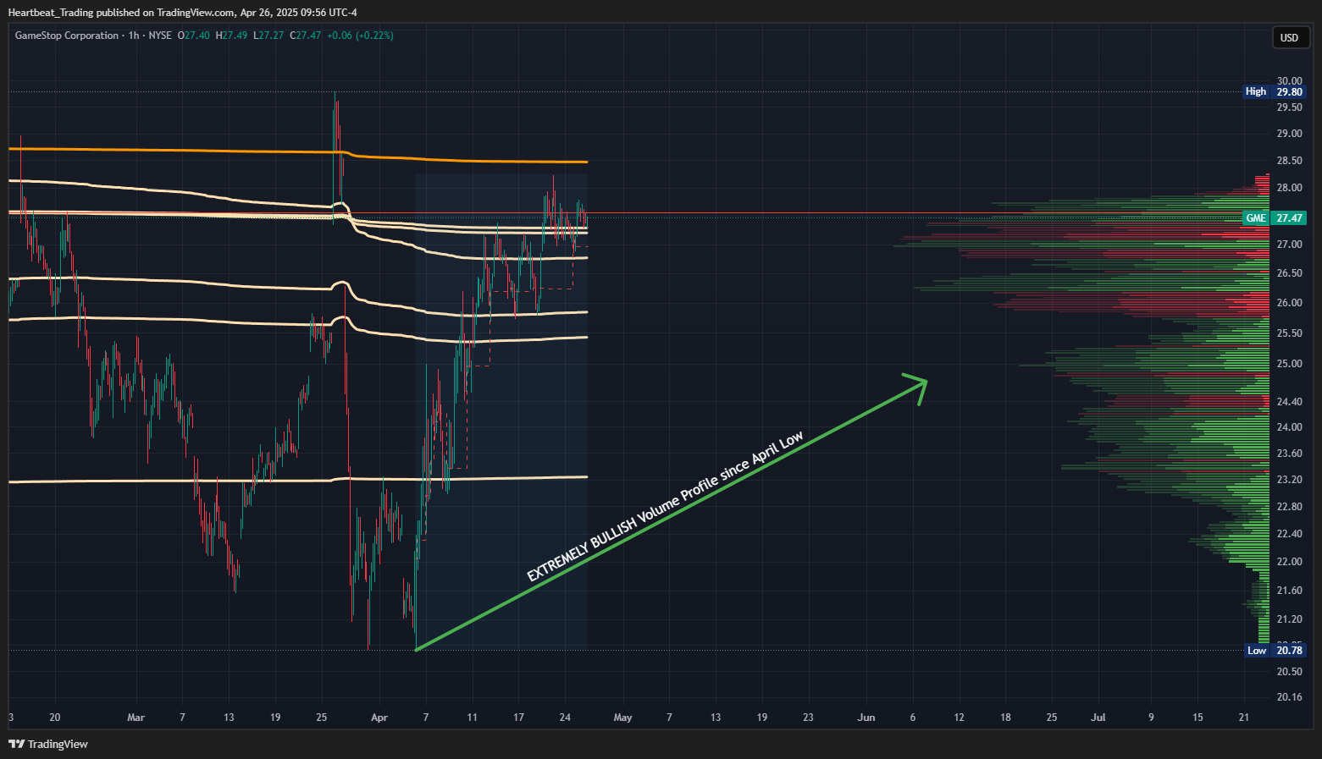Select the High 29.80 price label
Viewport: 1322px width, 759px height.
coord(1275,91)
